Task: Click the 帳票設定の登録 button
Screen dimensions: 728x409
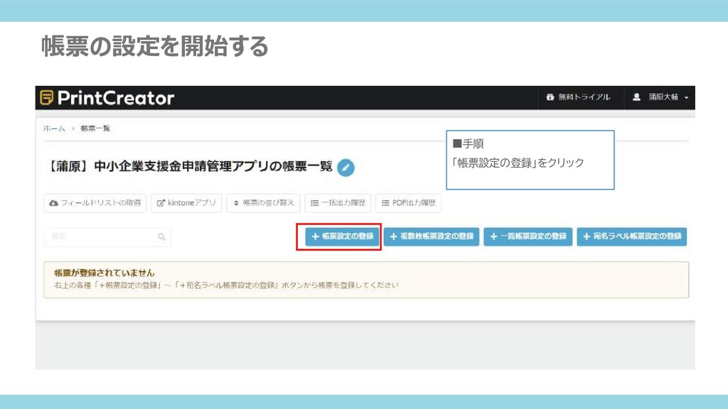Action: pyautogui.click(x=343, y=236)
